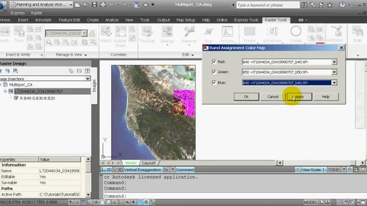
Task: Select the Touchup tool
Action: point(147,34)
